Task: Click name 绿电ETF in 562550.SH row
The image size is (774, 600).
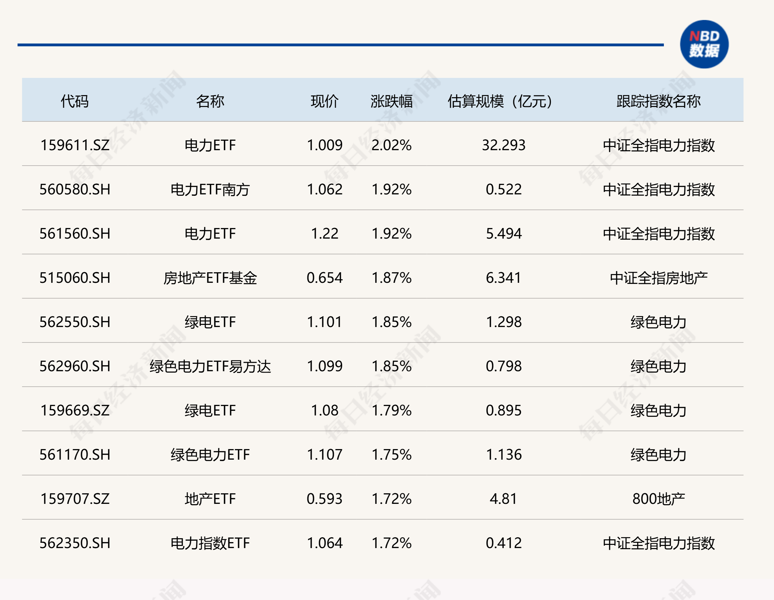Action: point(210,322)
